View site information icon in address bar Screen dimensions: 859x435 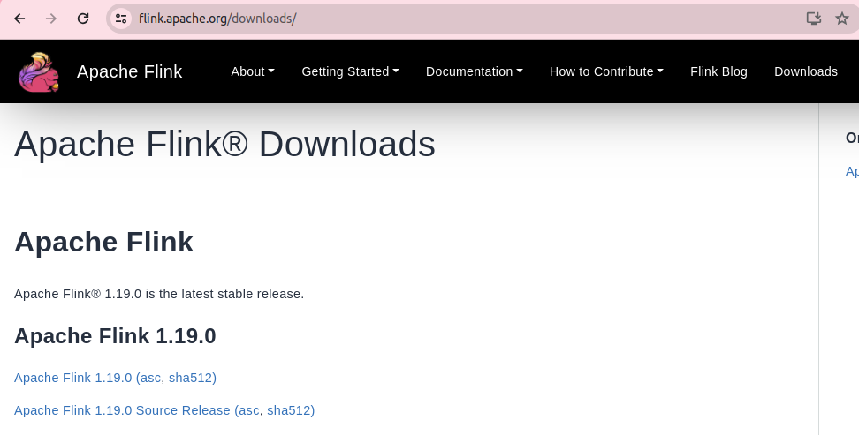point(121,19)
